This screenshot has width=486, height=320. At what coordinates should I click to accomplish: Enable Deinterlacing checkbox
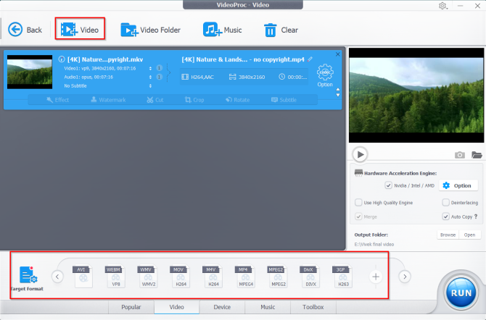pos(445,203)
